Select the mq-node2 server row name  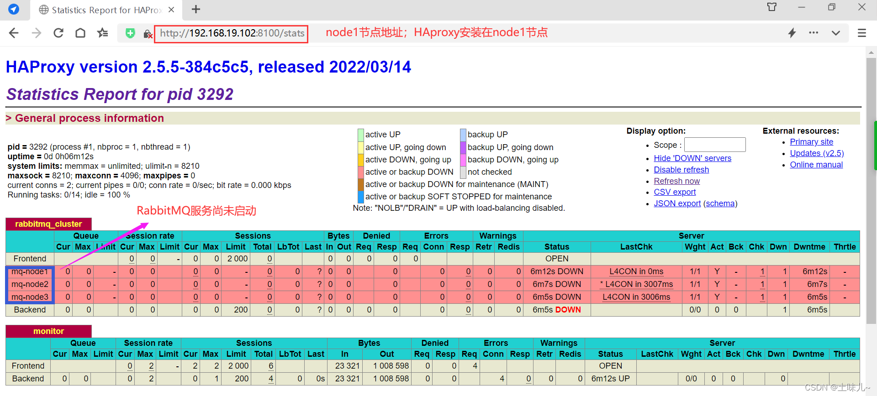[x=30, y=284]
